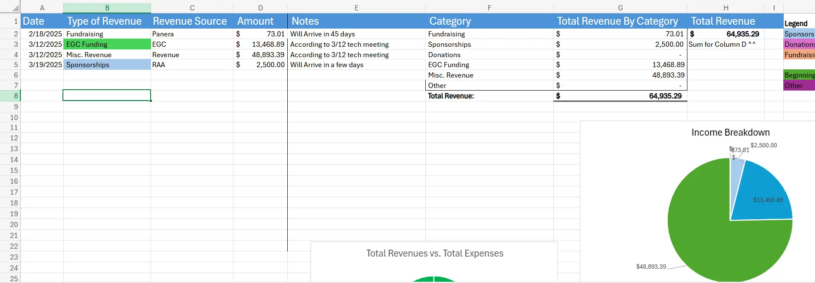The width and height of the screenshot is (815, 283).
Task: Click the pink Donations legend cell
Action: (x=799, y=44)
